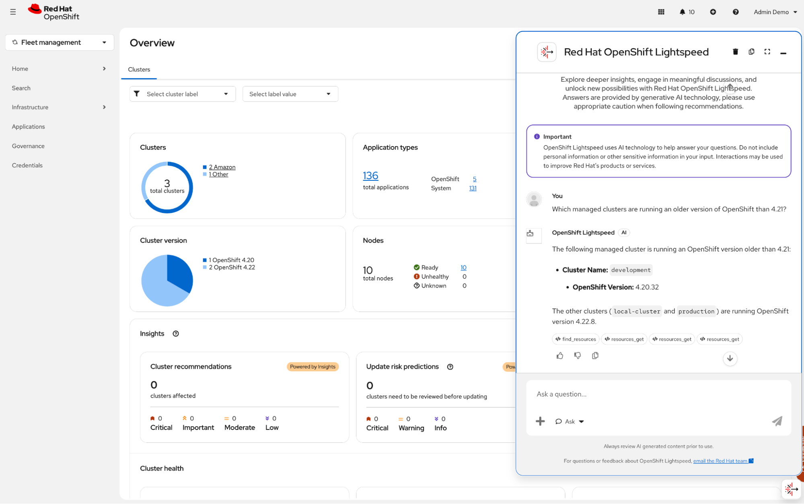Click the Ask a question input
Screen dimensions: 804x504
point(658,394)
